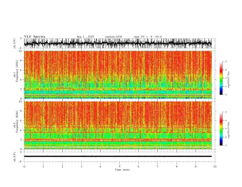242x187 pixels.
Task: Click the ch.1 frequency axis tick "8"
Action: (x=21, y=61)
